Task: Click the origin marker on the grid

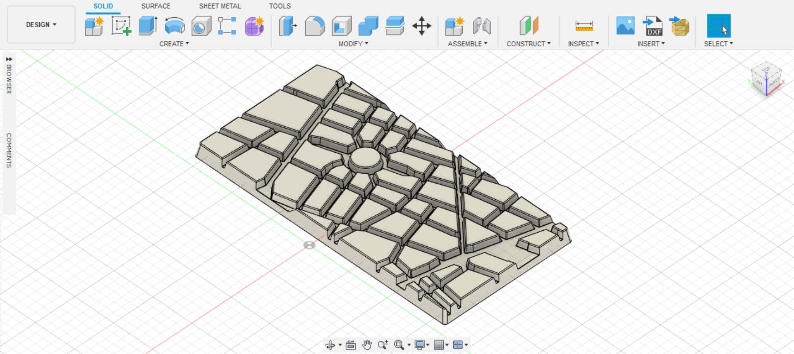Action: (309, 245)
